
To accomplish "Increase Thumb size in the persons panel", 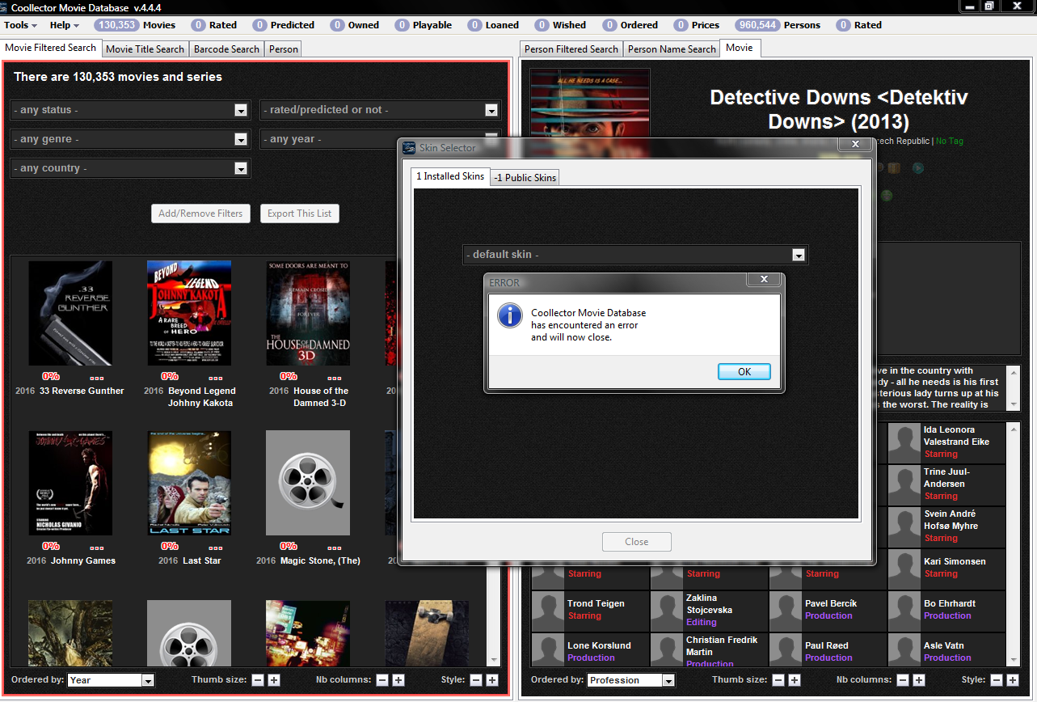I will (795, 680).
